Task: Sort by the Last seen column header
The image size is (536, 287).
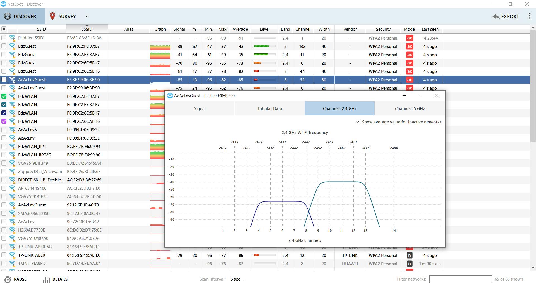Action: 430,29
